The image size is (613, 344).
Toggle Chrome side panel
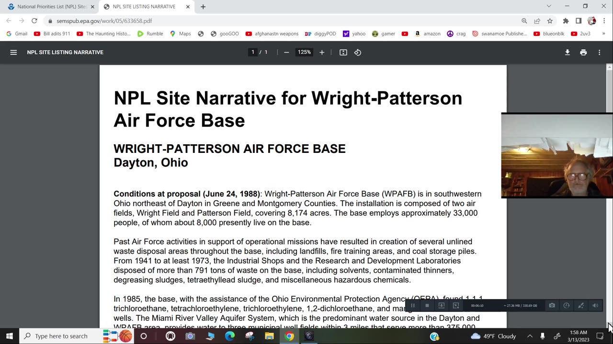579,21
